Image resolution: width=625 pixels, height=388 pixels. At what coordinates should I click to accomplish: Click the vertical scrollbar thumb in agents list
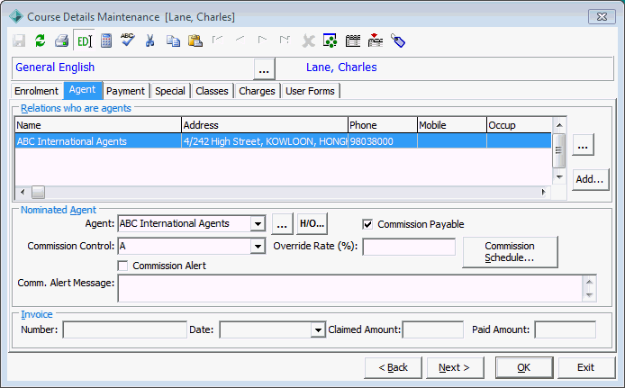[559, 150]
